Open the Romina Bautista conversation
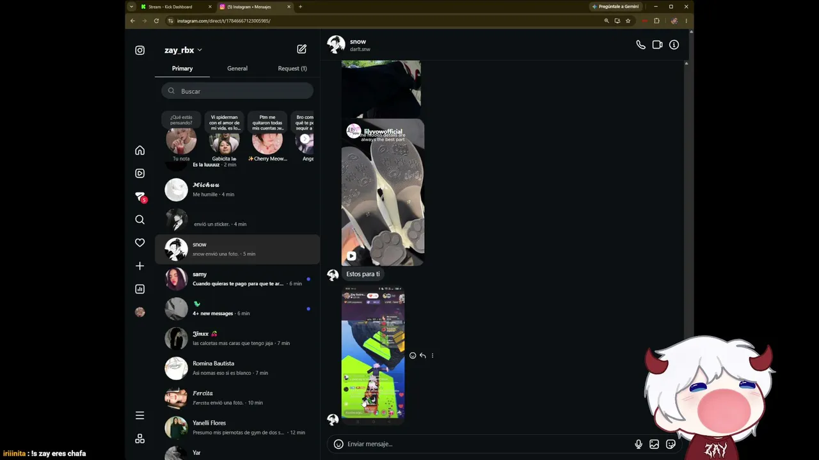 (x=237, y=368)
